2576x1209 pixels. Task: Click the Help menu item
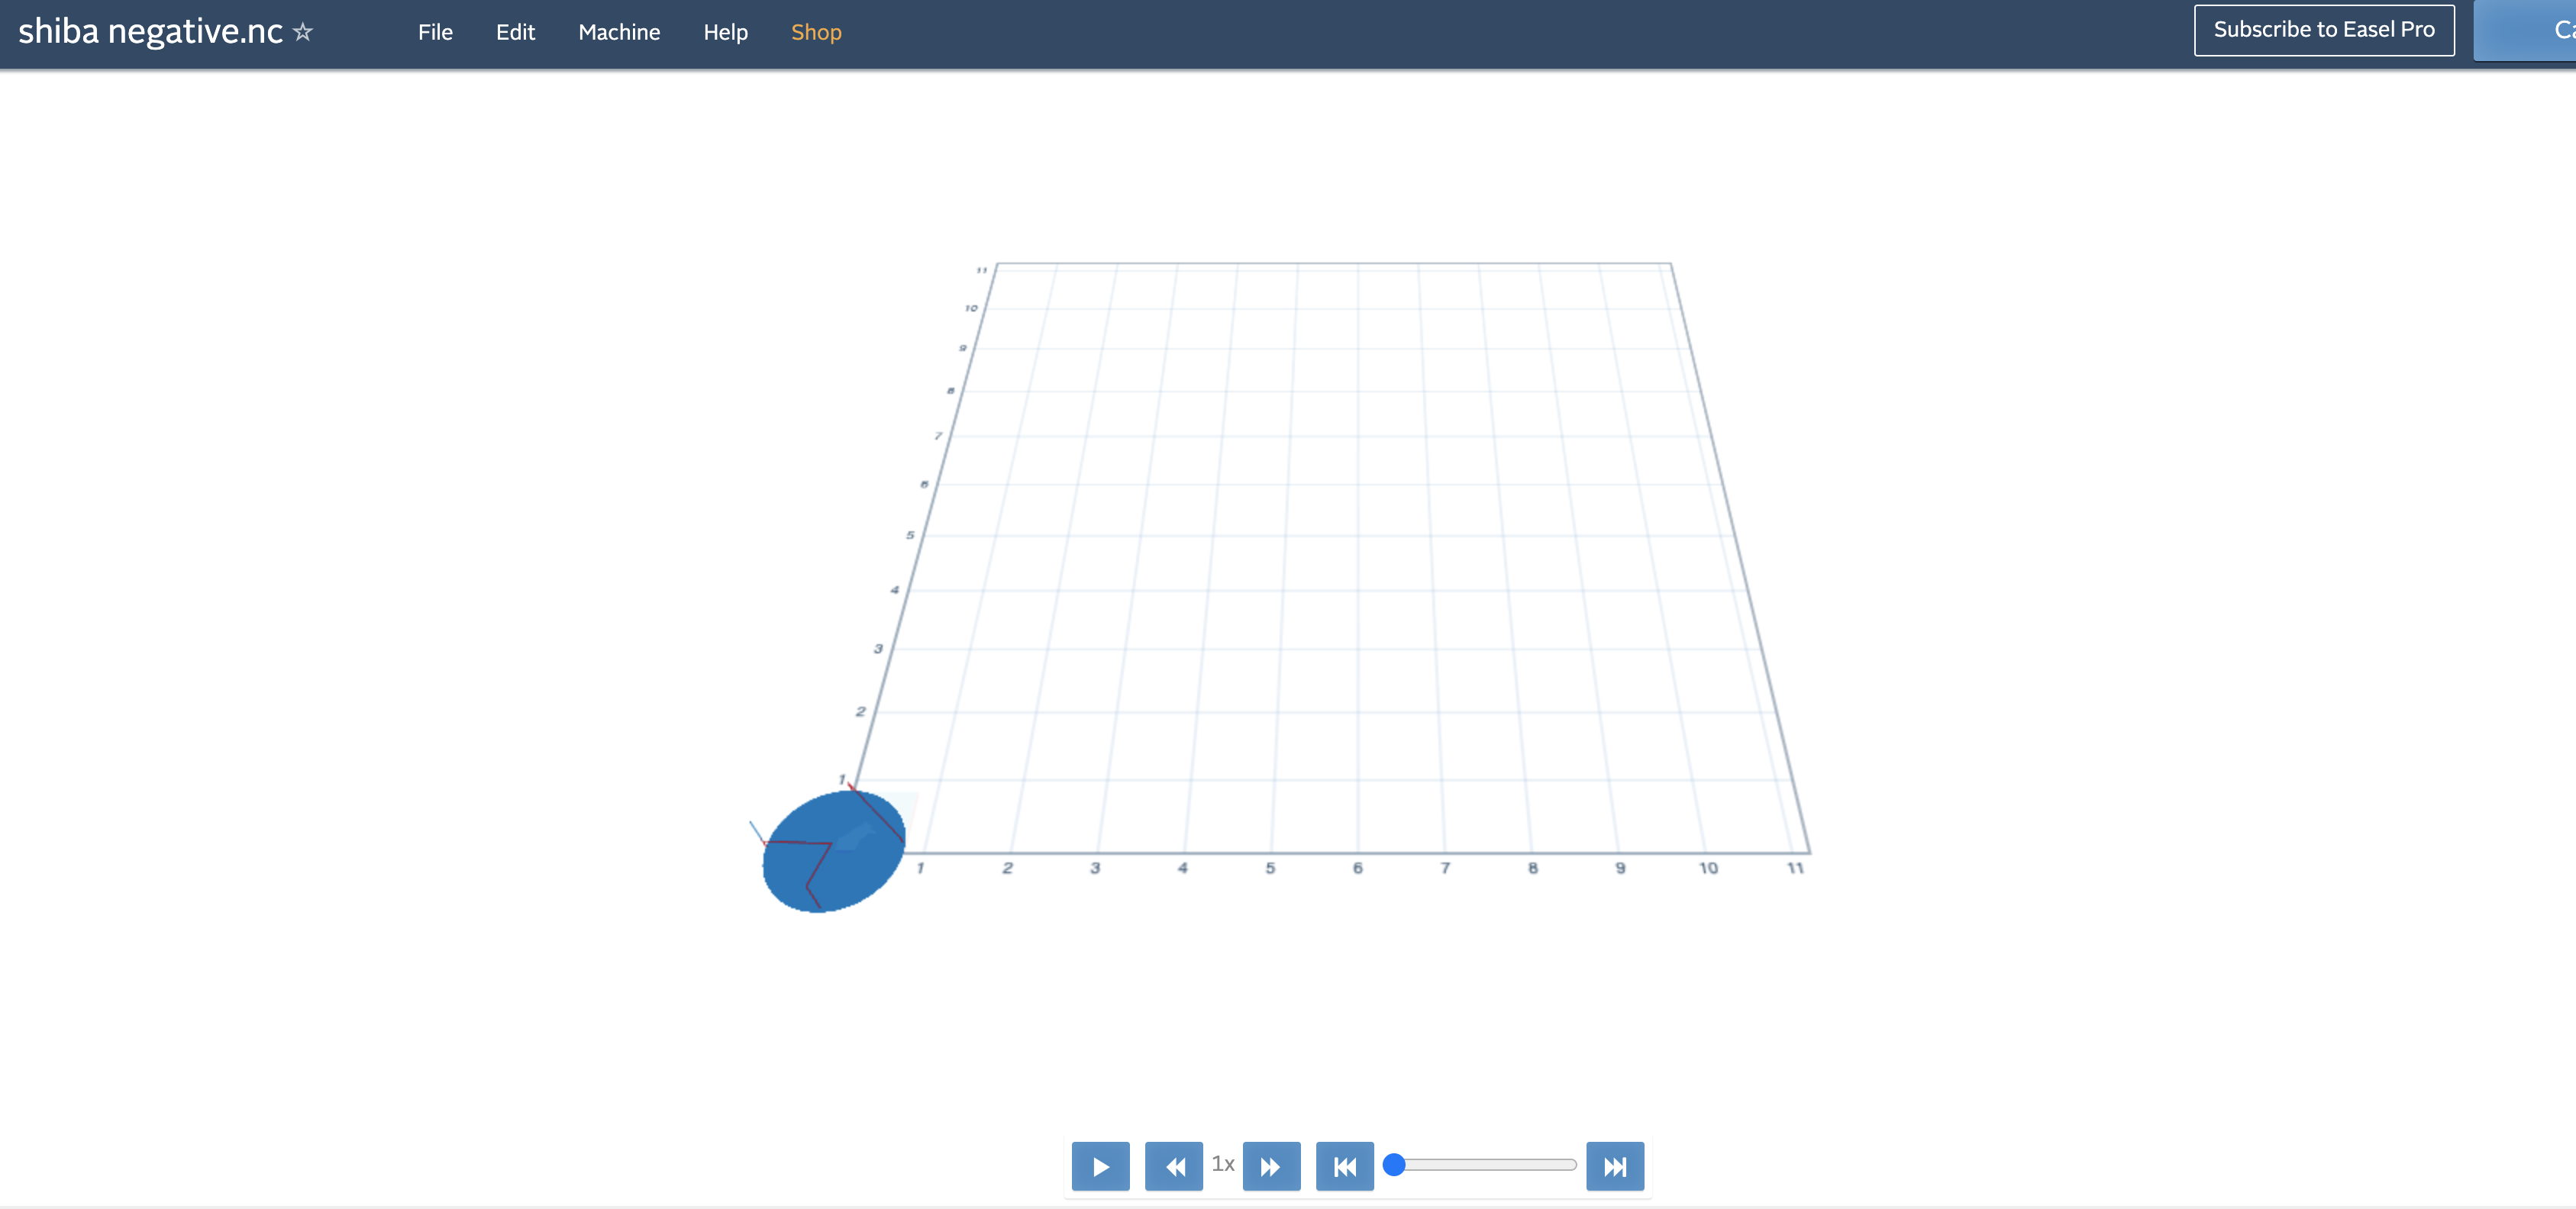(725, 31)
